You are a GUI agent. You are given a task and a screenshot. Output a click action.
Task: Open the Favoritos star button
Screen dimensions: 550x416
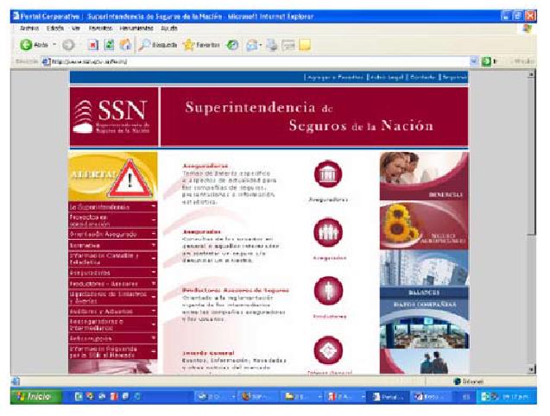pos(201,45)
